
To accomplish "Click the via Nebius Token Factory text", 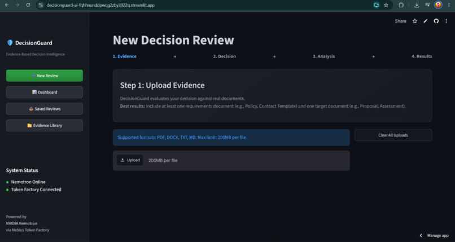I will [28, 230].
